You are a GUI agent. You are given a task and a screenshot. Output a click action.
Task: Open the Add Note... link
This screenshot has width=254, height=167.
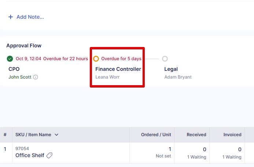(x=30, y=17)
